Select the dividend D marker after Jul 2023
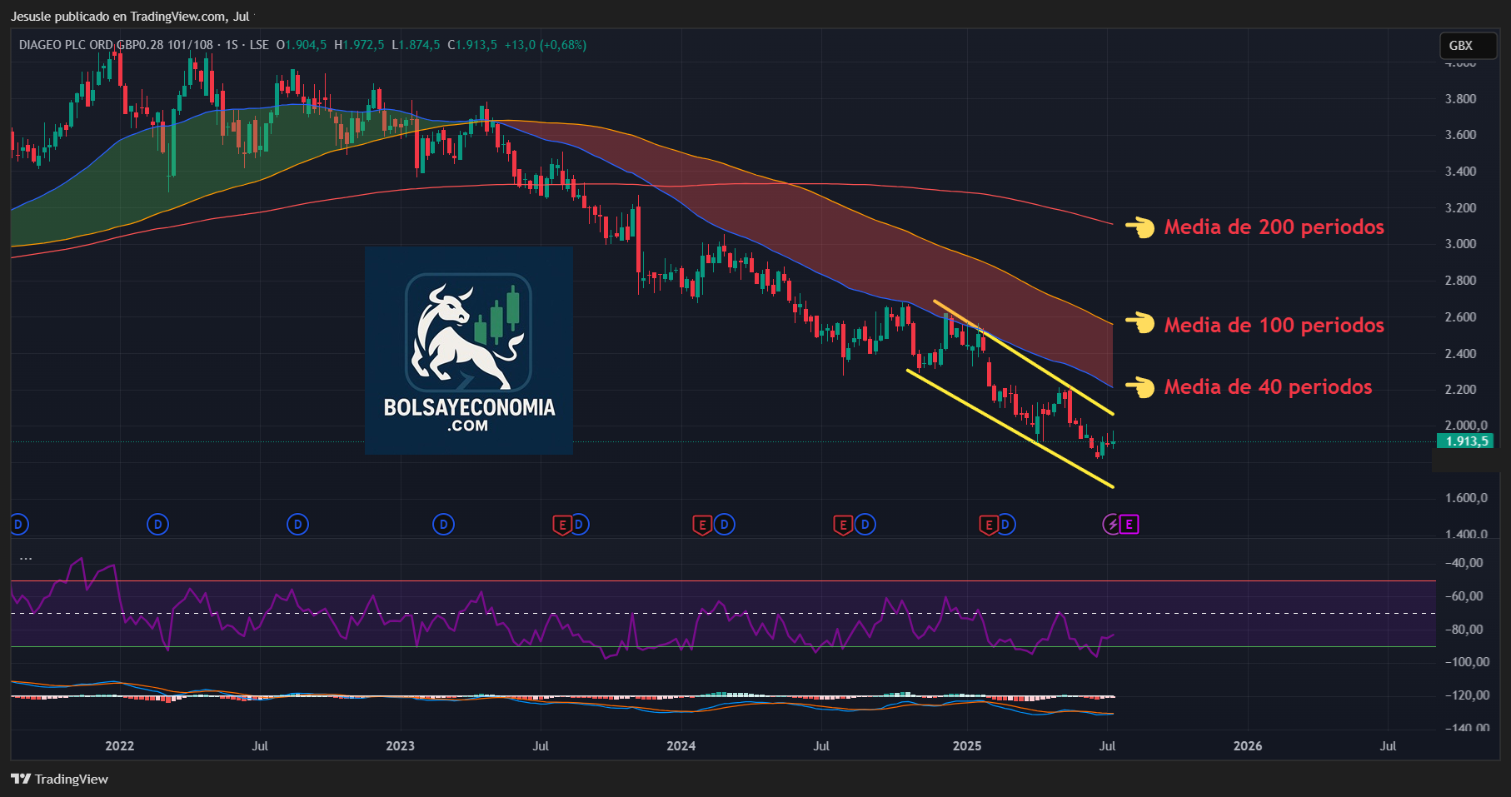Viewport: 1511px width, 797px height. click(580, 525)
